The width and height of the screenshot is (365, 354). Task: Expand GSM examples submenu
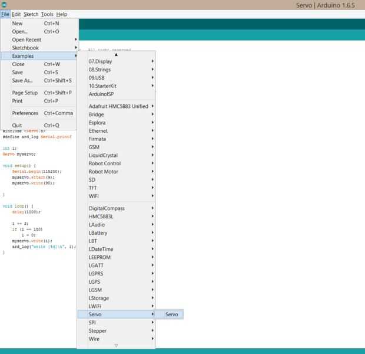click(117, 147)
